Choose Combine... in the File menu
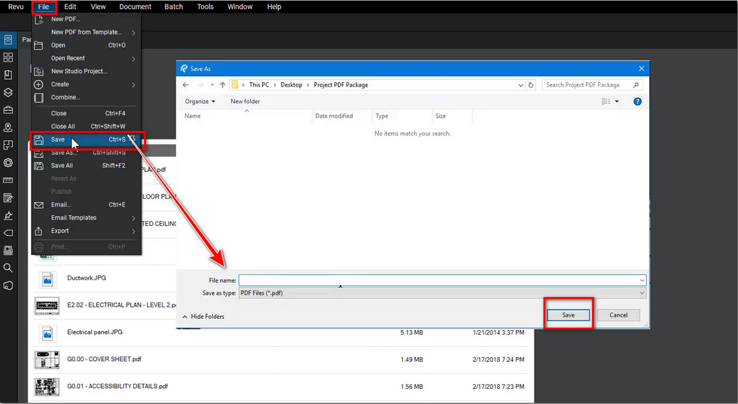738x404 pixels. click(x=87, y=97)
